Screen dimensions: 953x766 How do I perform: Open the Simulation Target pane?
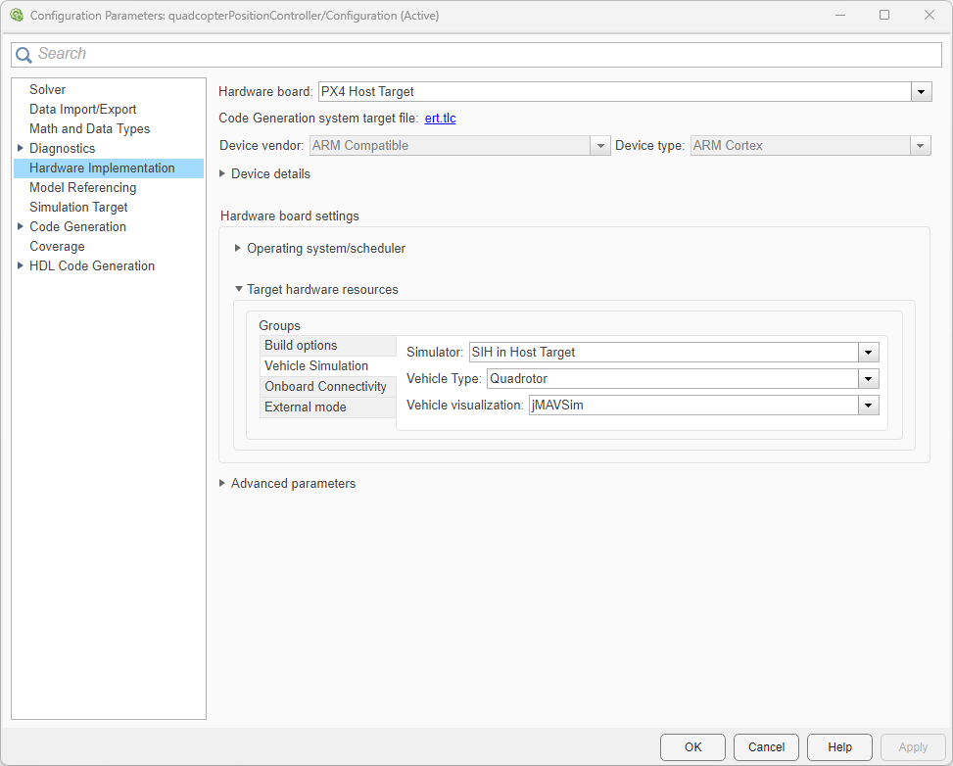[78, 207]
